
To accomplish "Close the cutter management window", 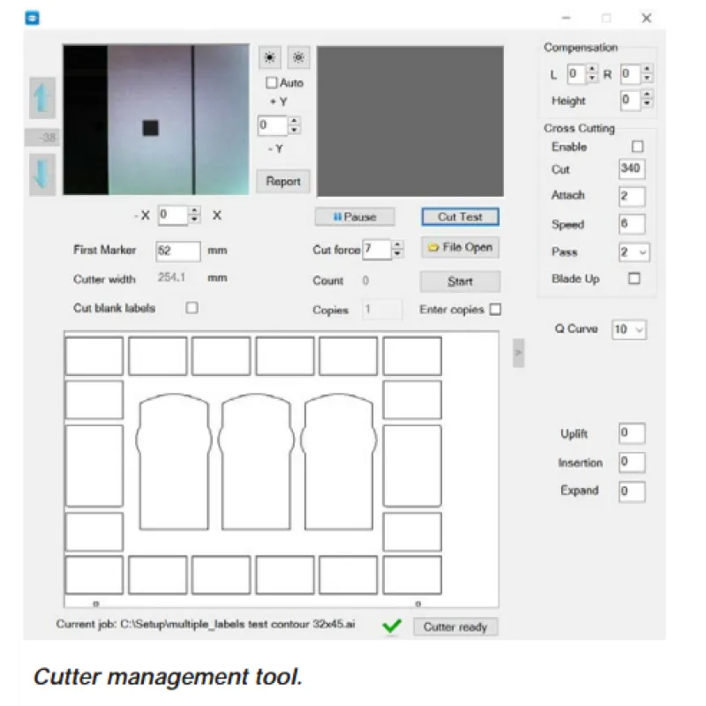I will 647,18.
